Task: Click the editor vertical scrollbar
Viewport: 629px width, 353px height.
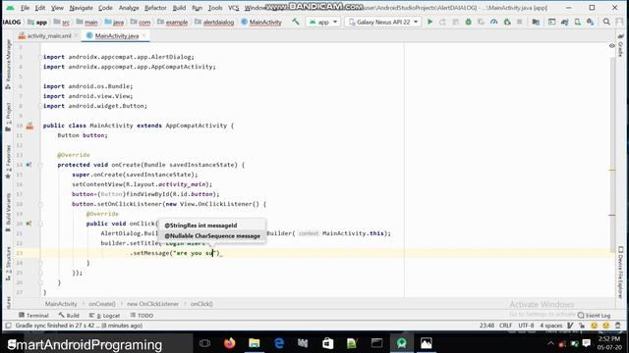Action: (x=612, y=154)
